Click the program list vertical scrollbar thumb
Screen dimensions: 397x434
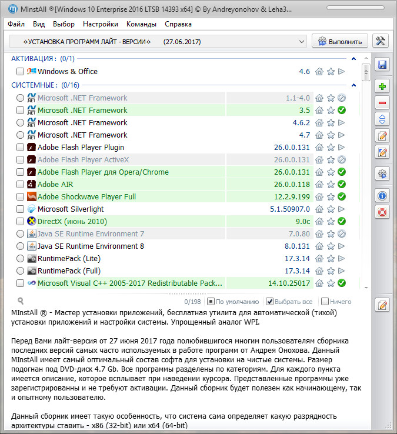(366, 71)
